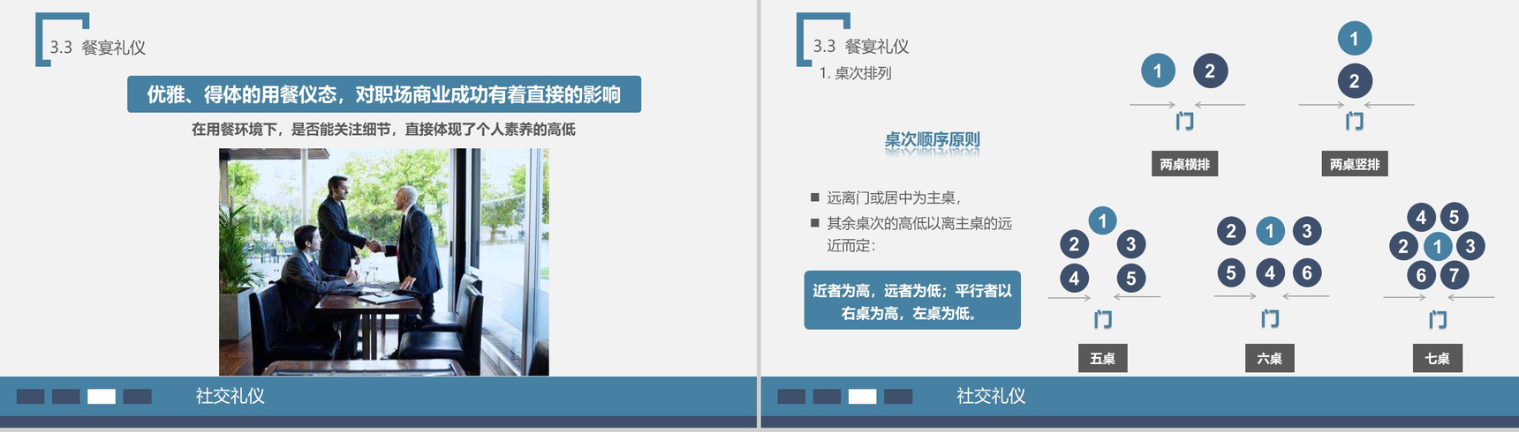The height and width of the screenshot is (432, 1519).
Task: Click the blue box reading 近者为高，远者为低
Action: [x=912, y=301]
